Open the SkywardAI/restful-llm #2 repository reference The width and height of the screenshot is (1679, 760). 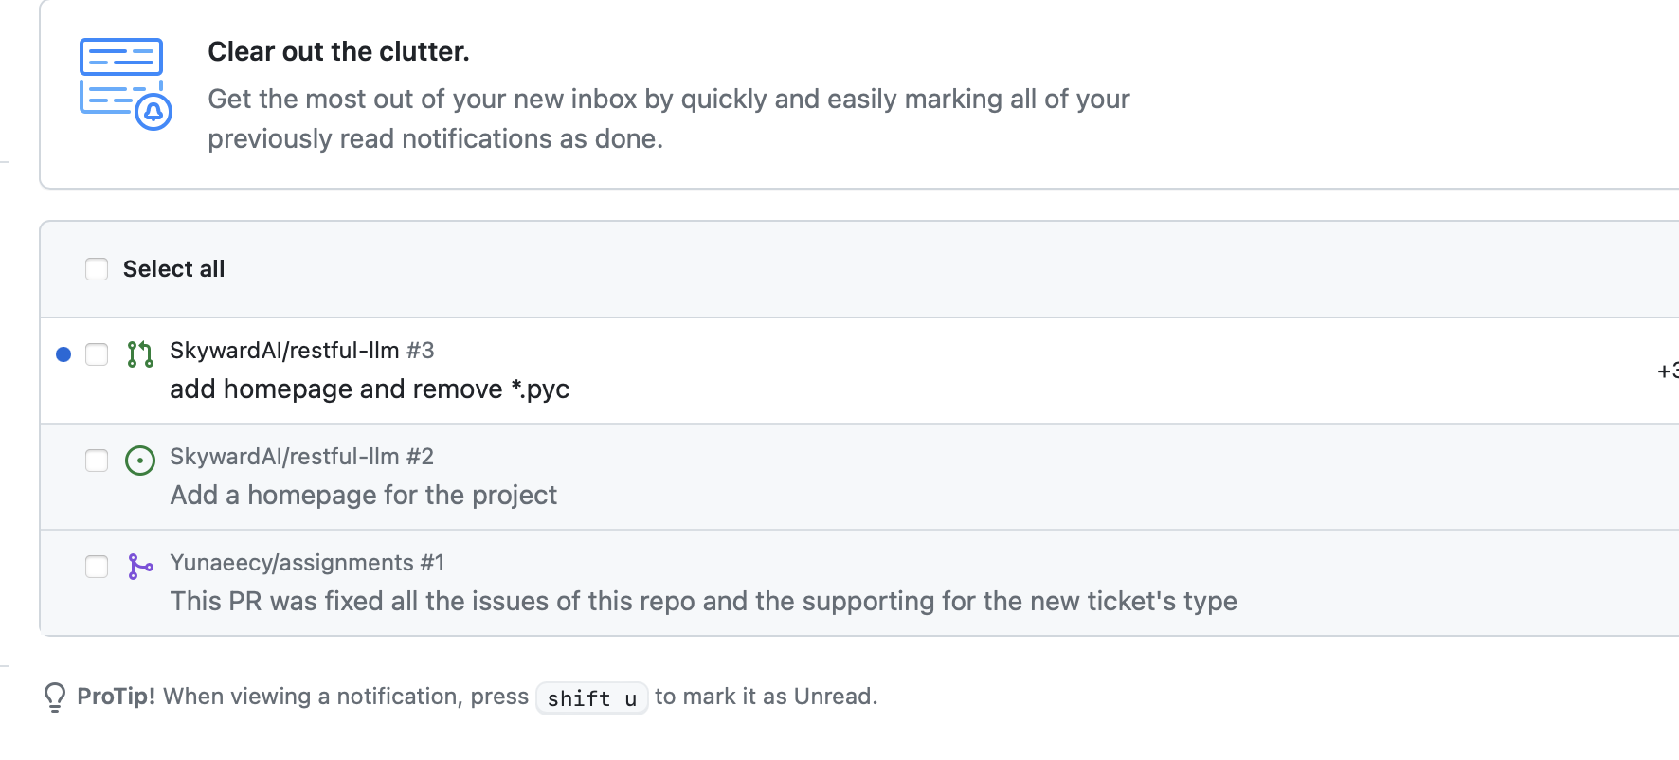(301, 457)
